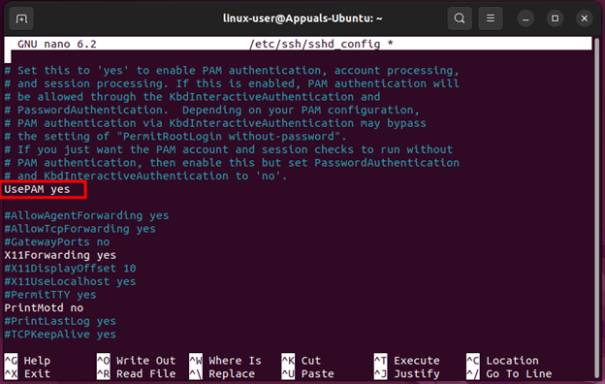This screenshot has height=384, width=605.
Task: Click comment line 'PAM authentication via KbdInteractiveAuthentication'
Action: click(x=215, y=123)
